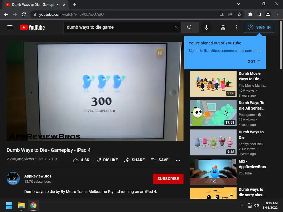The width and height of the screenshot is (283, 212).
Task: Open taskbar volume control
Action: pyautogui.click(x=256, y=205)
